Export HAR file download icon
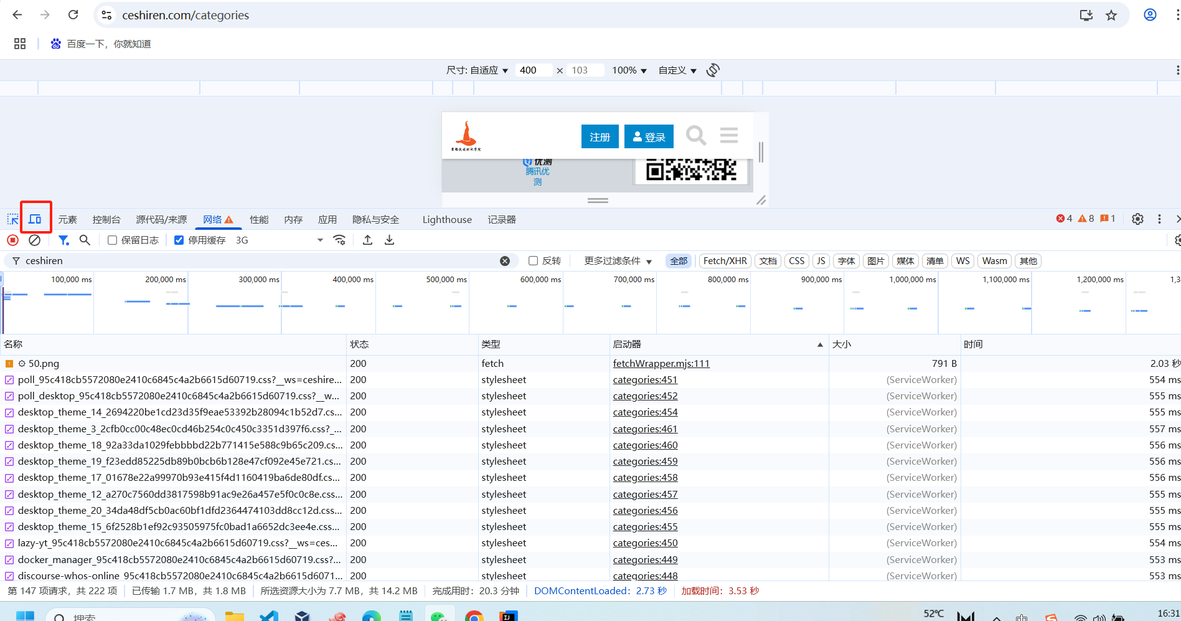The image size is (1181, 621). (x=390, y=240)
